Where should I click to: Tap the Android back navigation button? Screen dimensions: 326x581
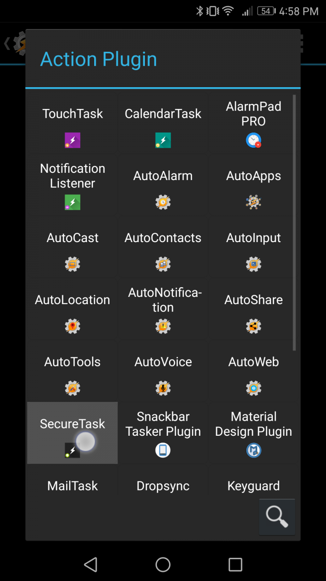90,565
